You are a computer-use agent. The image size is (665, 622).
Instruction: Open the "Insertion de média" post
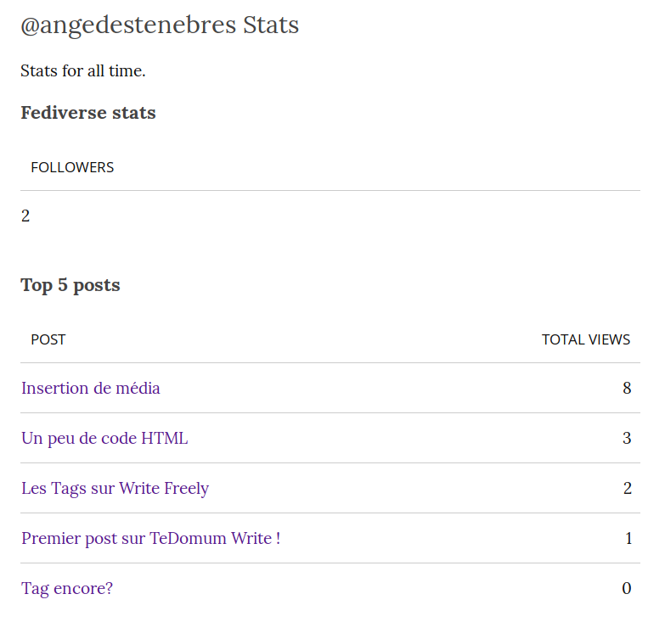click(91, 389)
